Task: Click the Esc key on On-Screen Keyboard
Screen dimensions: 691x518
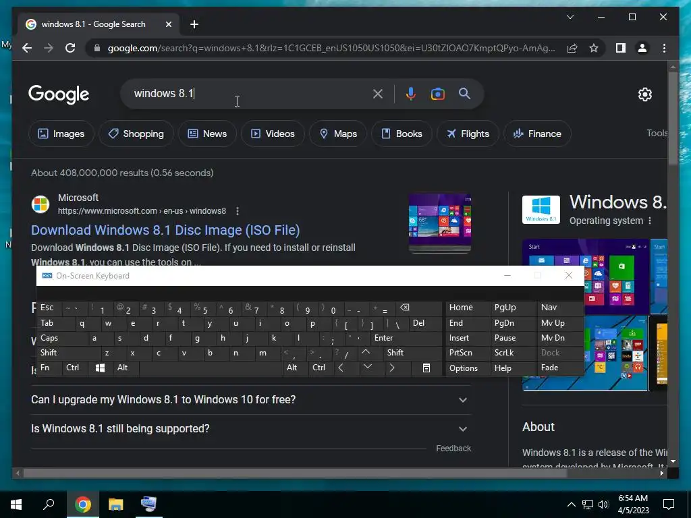Action: [49, 308]
